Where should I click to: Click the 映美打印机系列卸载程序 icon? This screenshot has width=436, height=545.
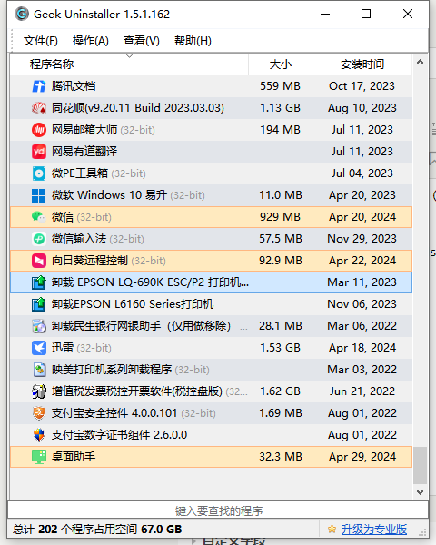coord(38,370)
